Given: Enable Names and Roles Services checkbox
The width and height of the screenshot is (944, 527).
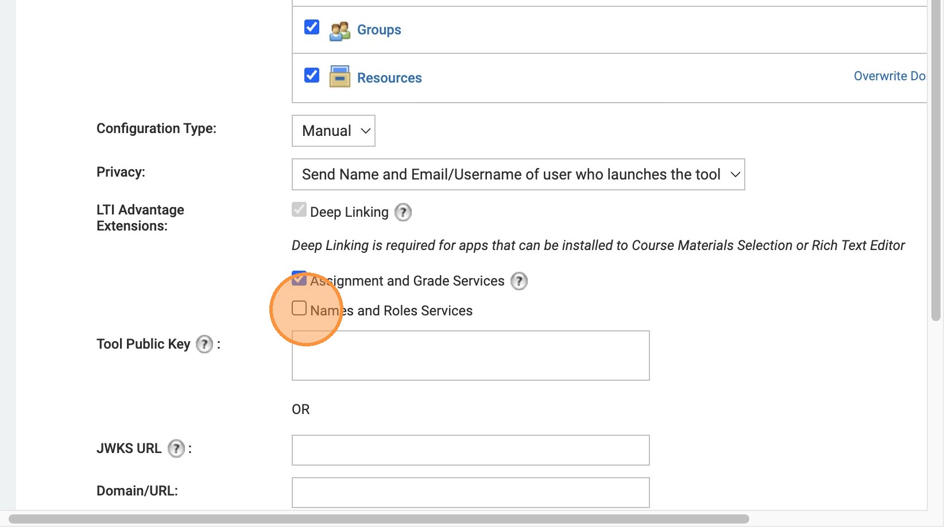Looking at the screenshot, I should pyautogui.click(x=299, y=309).
